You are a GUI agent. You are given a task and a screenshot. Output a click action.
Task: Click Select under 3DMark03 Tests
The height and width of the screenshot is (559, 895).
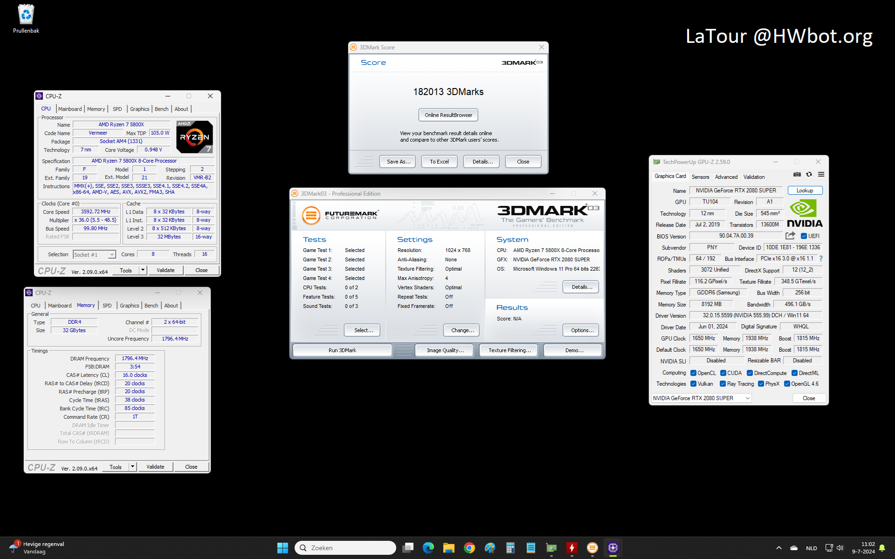coord(362,330)
